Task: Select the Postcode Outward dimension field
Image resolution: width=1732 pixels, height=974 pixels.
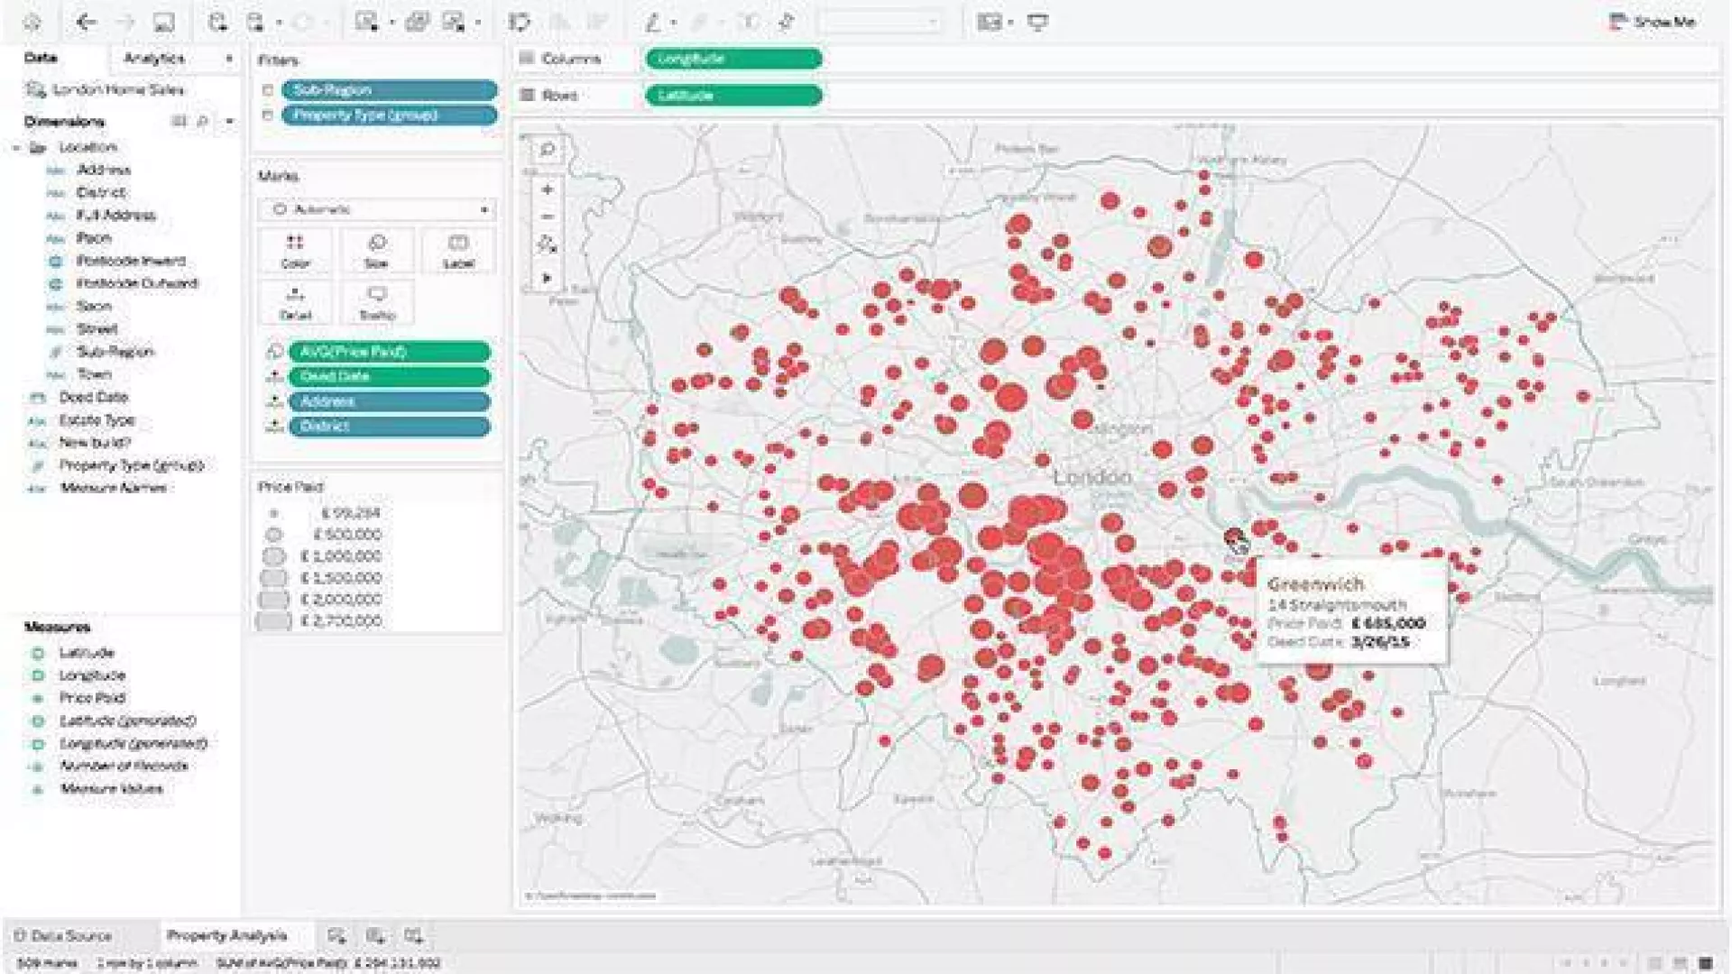Action: (136, 283)
